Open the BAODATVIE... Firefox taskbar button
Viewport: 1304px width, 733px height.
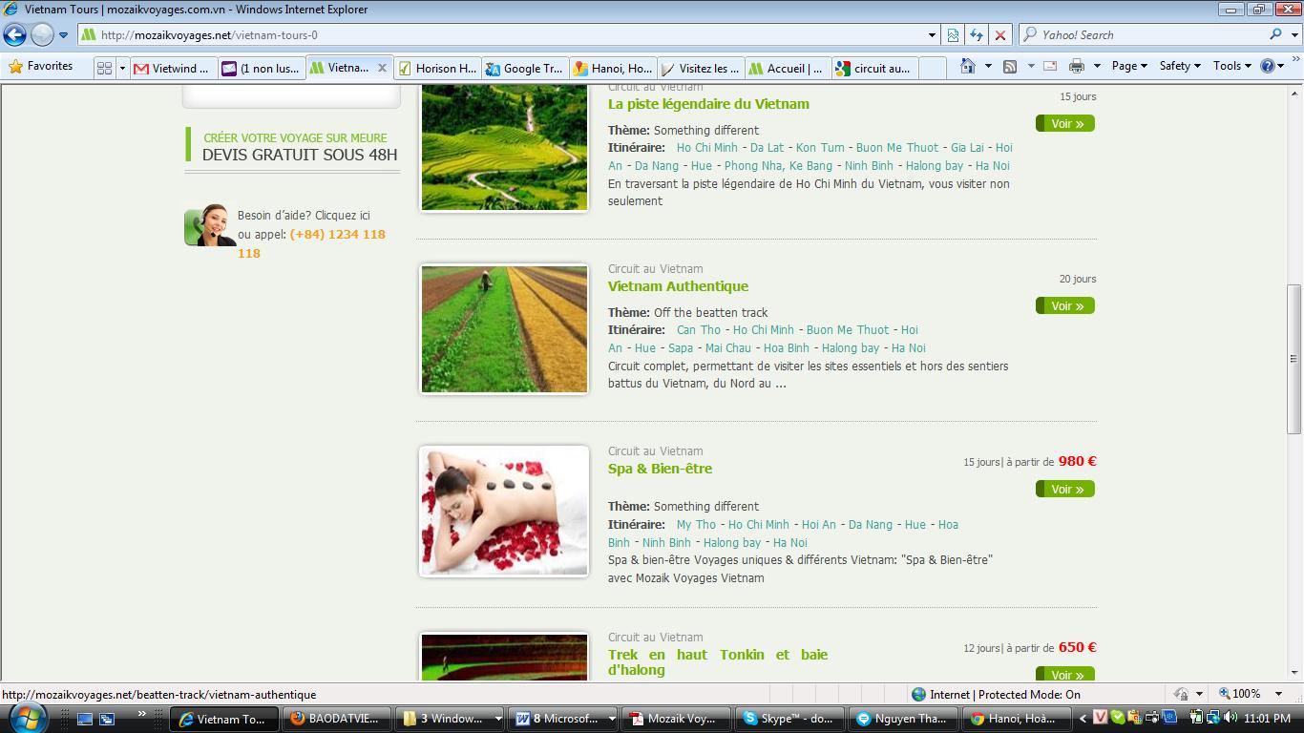point(338,719)
